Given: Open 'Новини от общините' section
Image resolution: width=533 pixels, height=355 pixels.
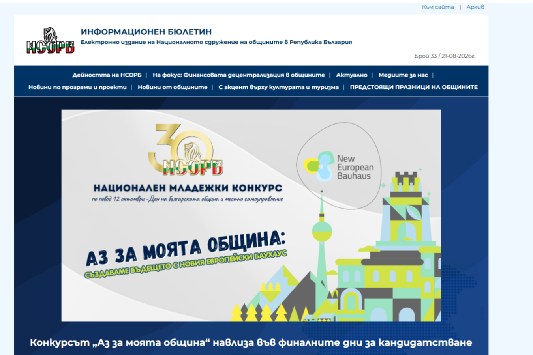Looking at the screenshot, I should [173, 87].
